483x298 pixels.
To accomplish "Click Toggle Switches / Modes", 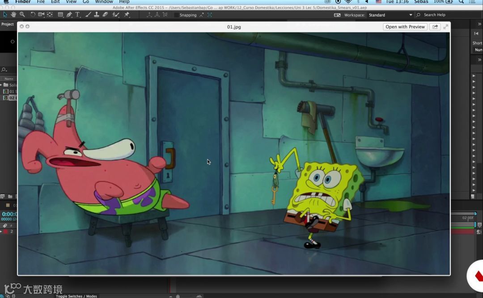I will (x=76, y=296).
